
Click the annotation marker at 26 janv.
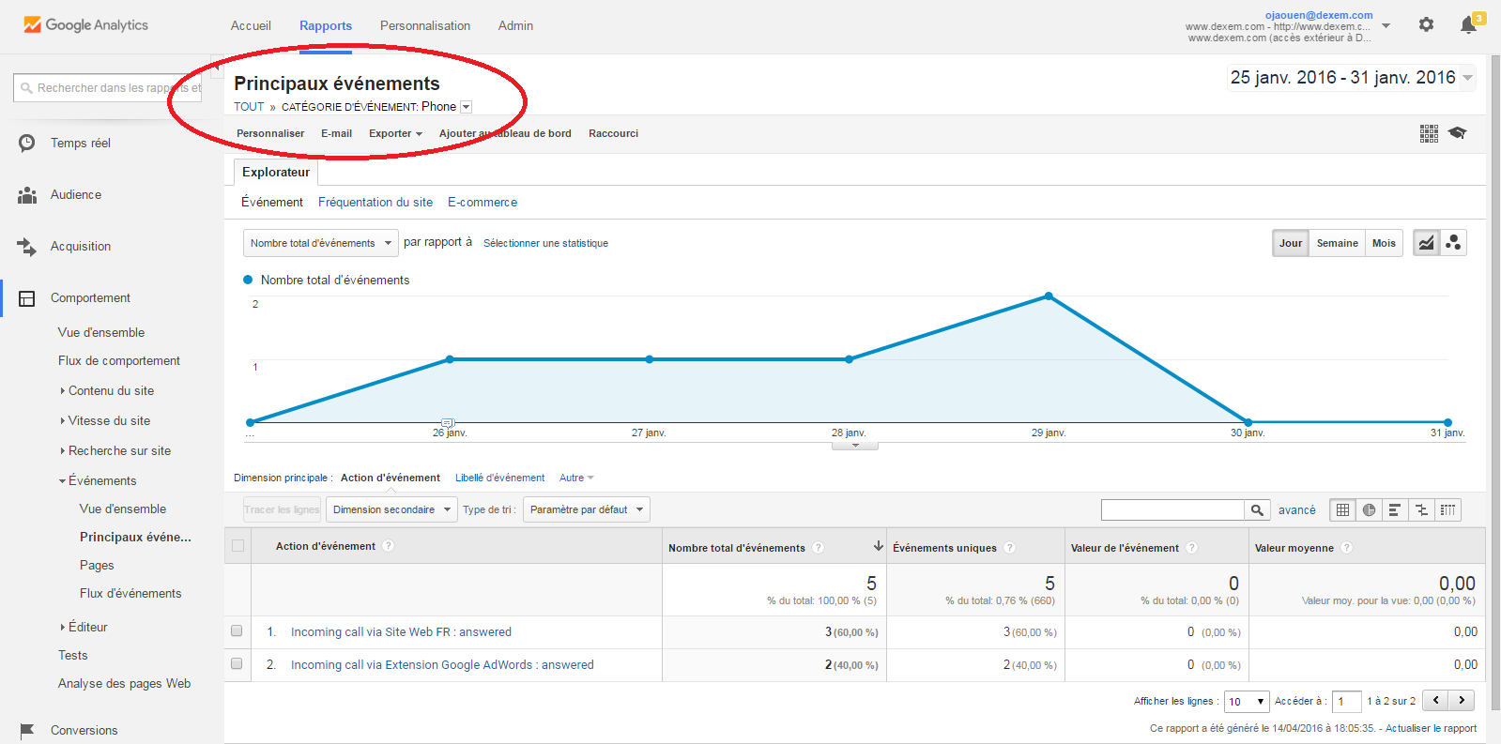(x=448, y=423)
